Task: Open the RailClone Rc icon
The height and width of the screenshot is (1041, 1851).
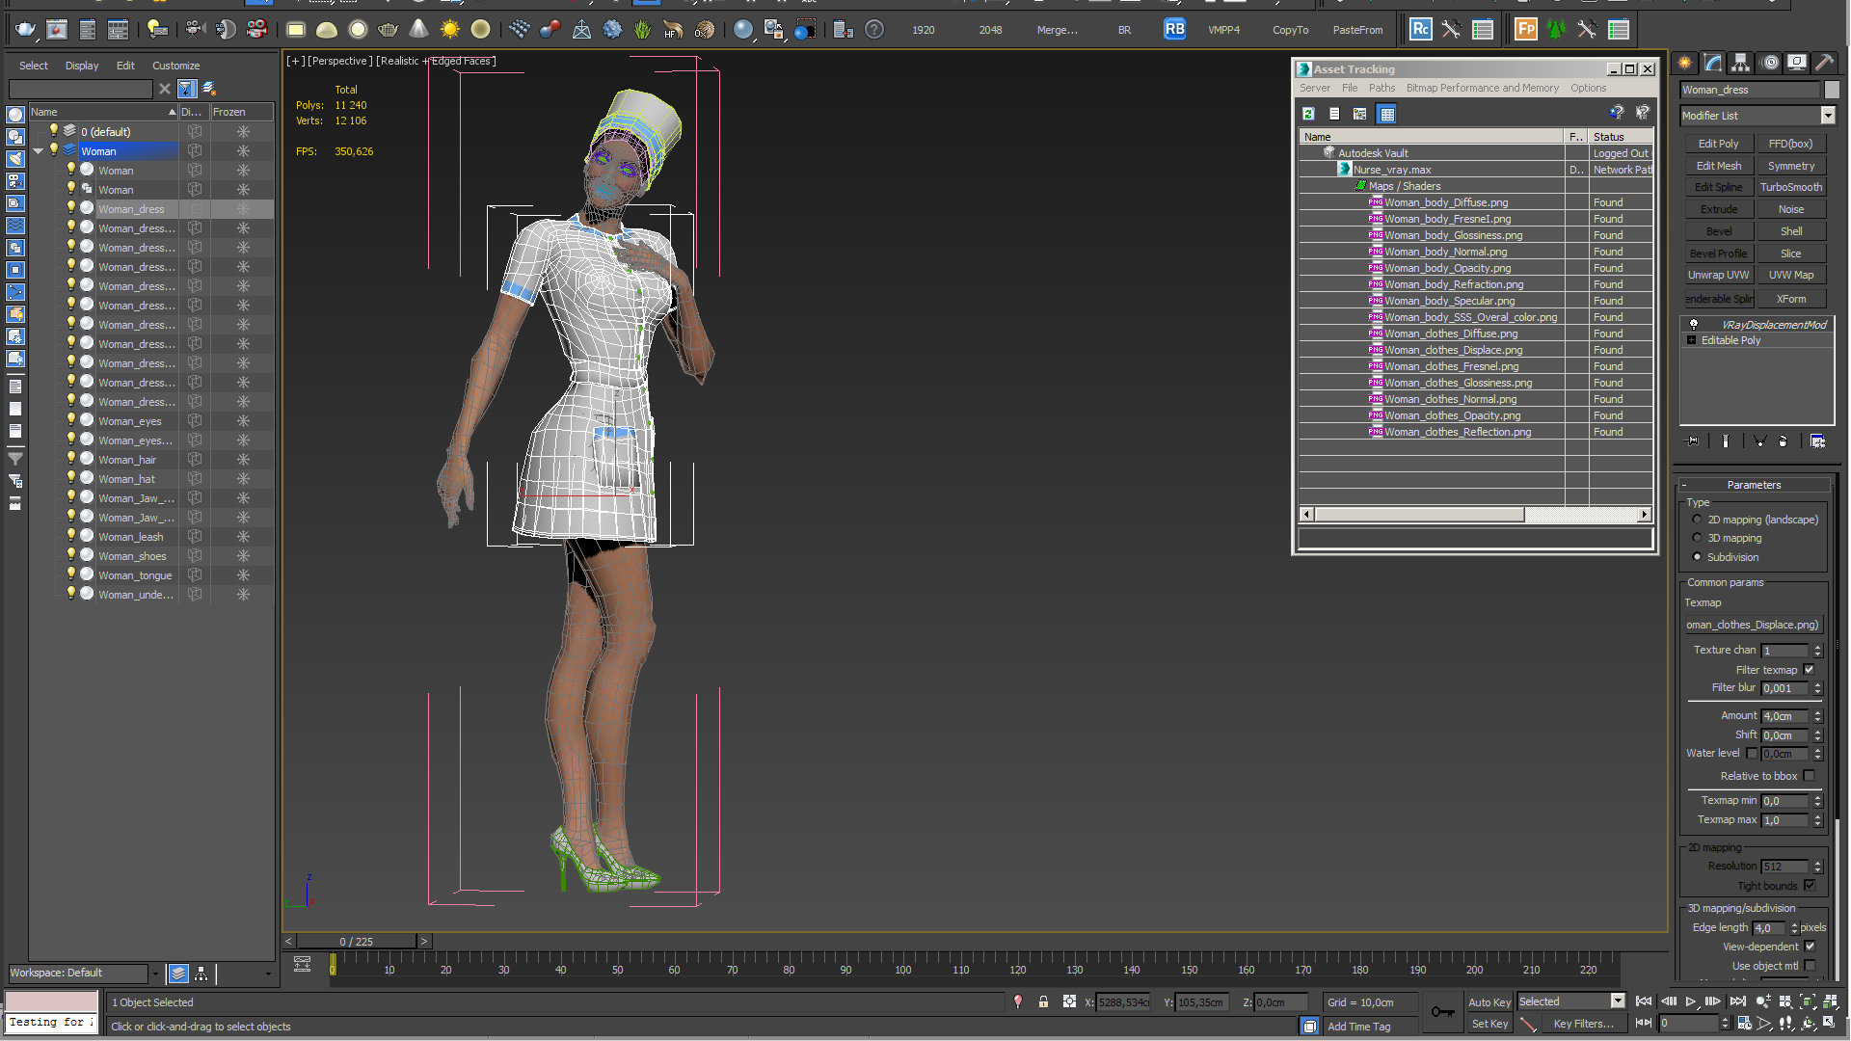Action: 1420,30
